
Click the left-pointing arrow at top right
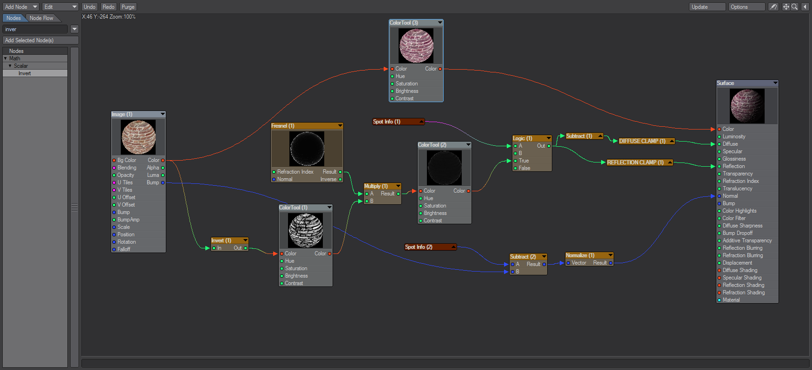[x=805, y=7]
